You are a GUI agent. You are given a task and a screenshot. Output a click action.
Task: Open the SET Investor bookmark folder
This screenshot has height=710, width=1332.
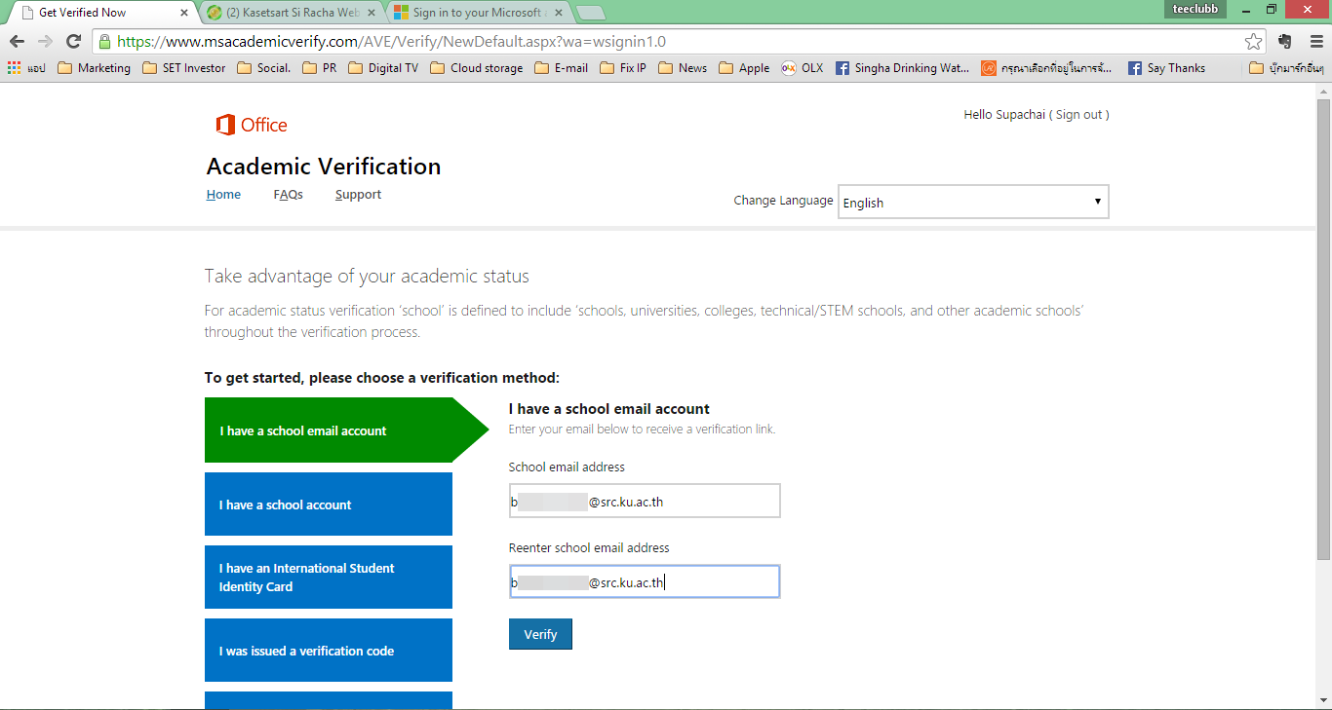183,68
